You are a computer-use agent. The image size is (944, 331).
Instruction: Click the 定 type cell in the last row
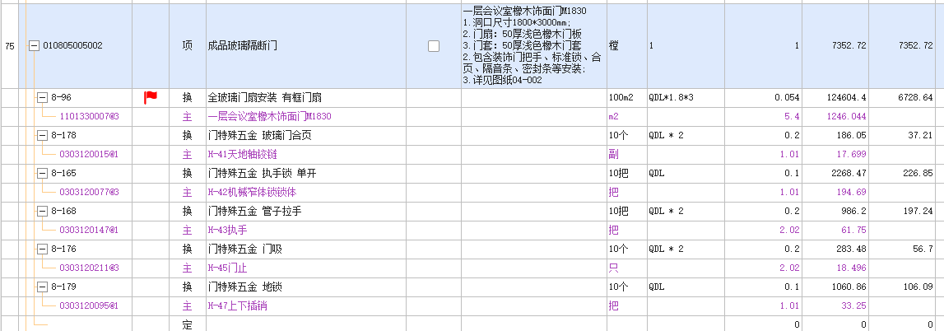pyautogui.click(x=188, y=325)
